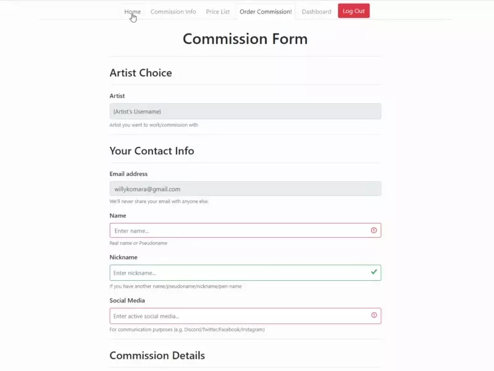Click the Log Out button
The height and width of the screenshot is (371, 494).
[353, 10]
